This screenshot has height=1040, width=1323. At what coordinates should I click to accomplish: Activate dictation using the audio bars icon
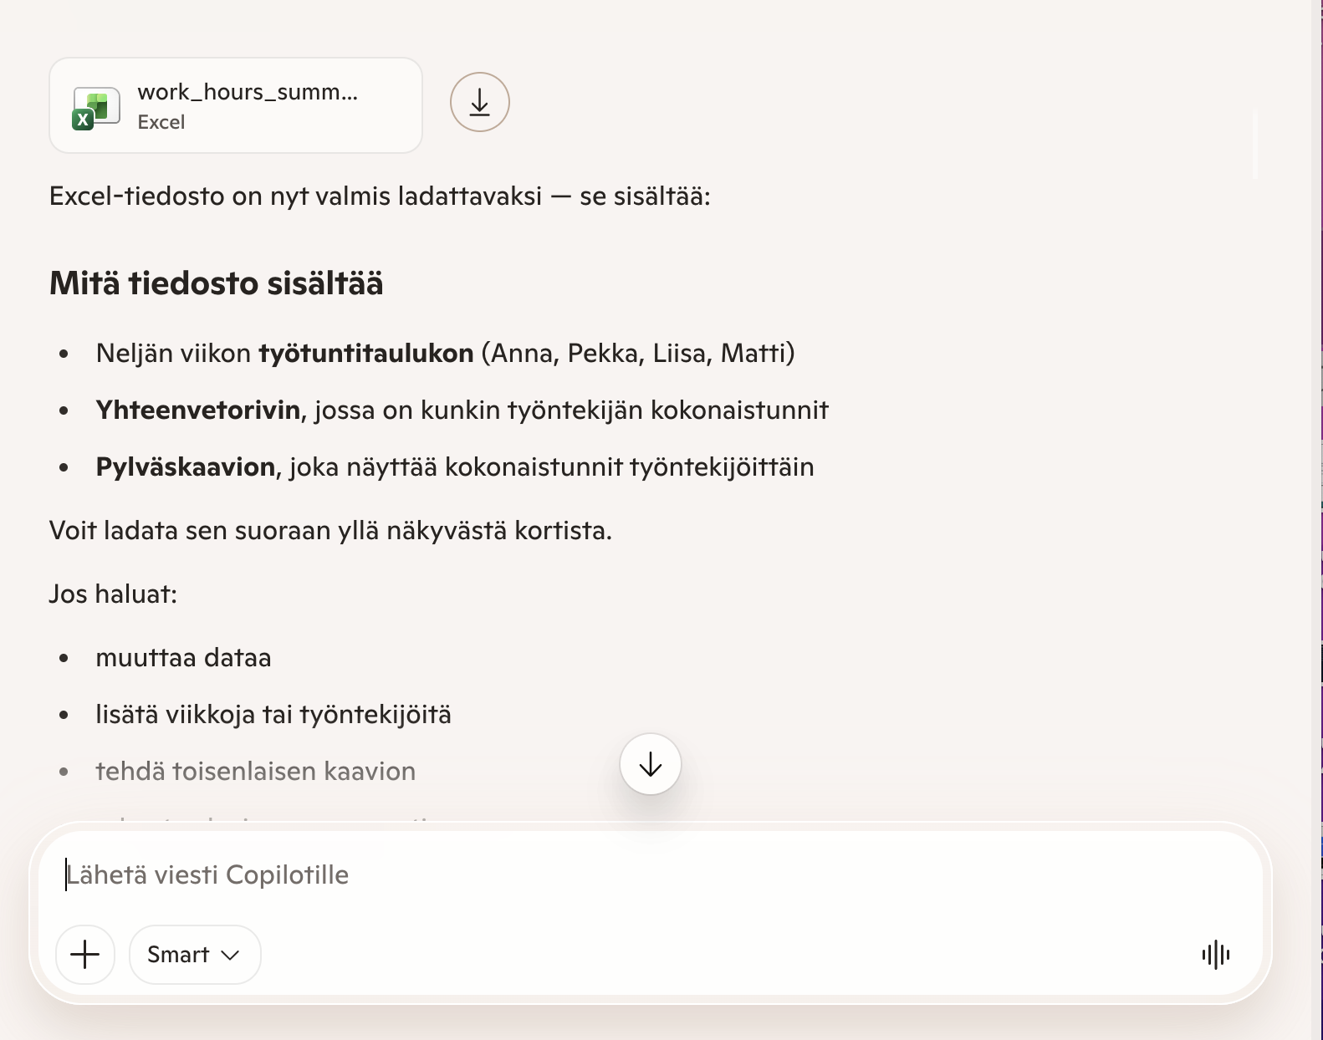(1217, 954)
